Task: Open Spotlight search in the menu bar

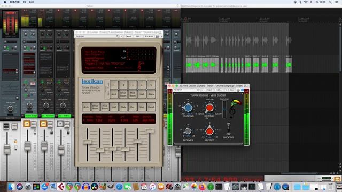Action: point(330,2)
